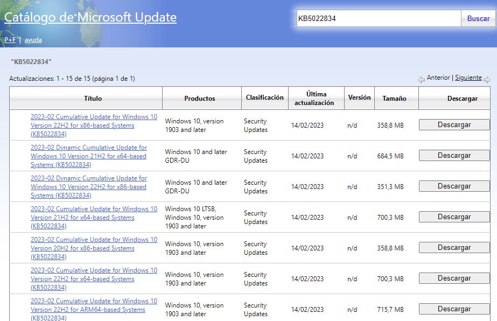This screenshot has height=321, width=497.
Task: Click the Buscar button
Action: [x=478, y=18]
